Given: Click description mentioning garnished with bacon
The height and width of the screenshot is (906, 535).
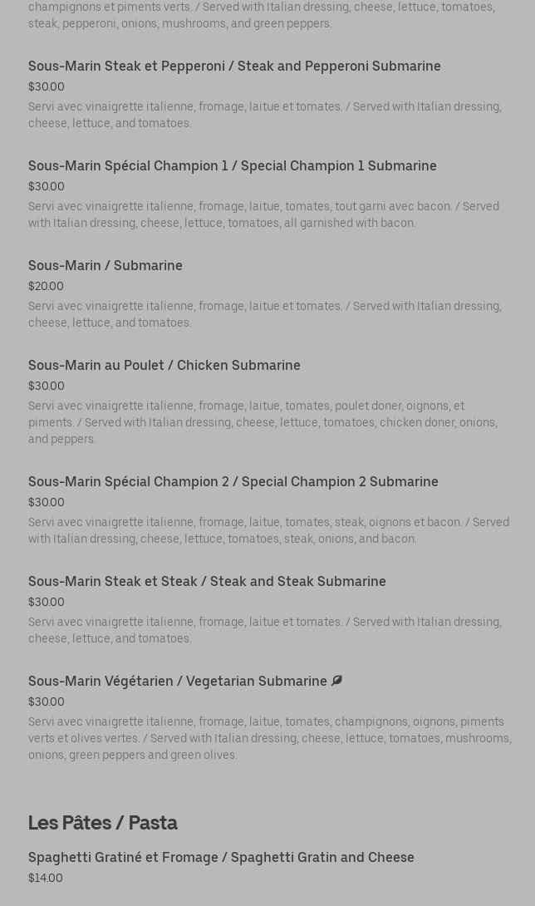Looking at the screenshot, I should (263, 214).
